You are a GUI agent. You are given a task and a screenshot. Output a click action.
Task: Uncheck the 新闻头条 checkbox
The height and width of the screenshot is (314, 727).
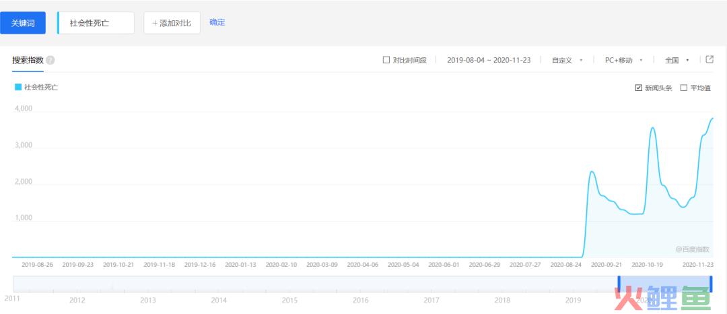[638, 88]
